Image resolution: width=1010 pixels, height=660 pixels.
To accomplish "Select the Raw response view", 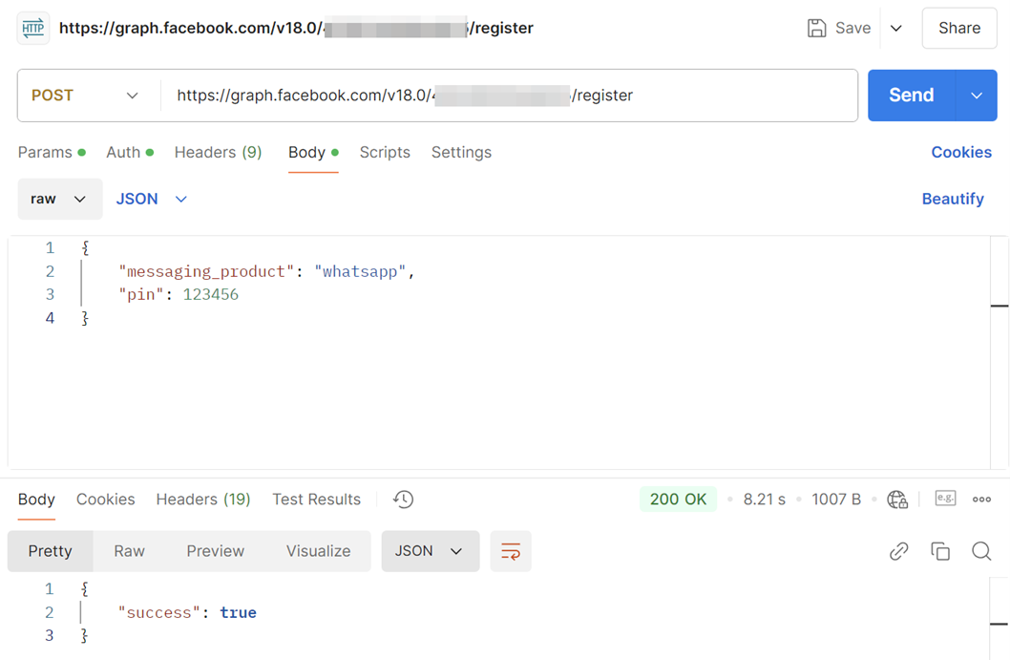I will 129,551.
